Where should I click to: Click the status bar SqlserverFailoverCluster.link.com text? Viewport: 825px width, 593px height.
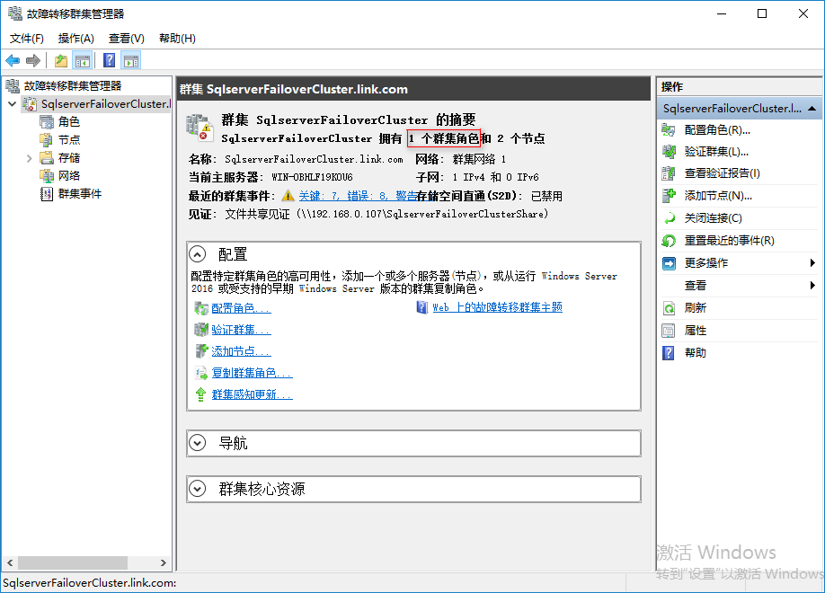(90, 583)
